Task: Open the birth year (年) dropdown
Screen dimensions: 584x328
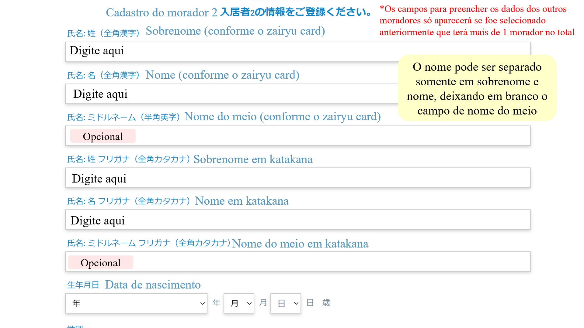Action: coord(134,303)
